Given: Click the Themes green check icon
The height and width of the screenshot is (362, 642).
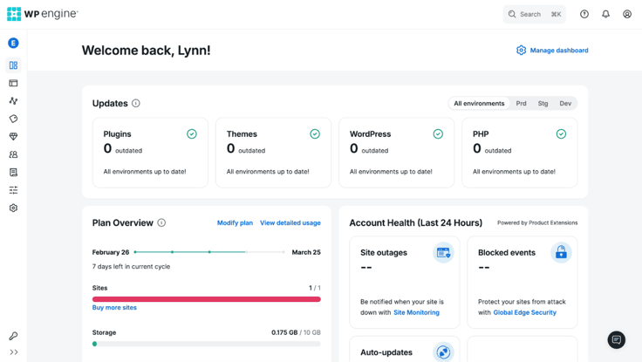Looking at the screenshot, I should (315, 134).
